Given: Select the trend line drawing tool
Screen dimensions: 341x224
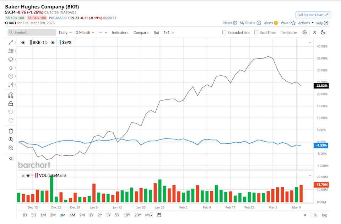Looking at the screenshot, I should (x=11, y=42).
